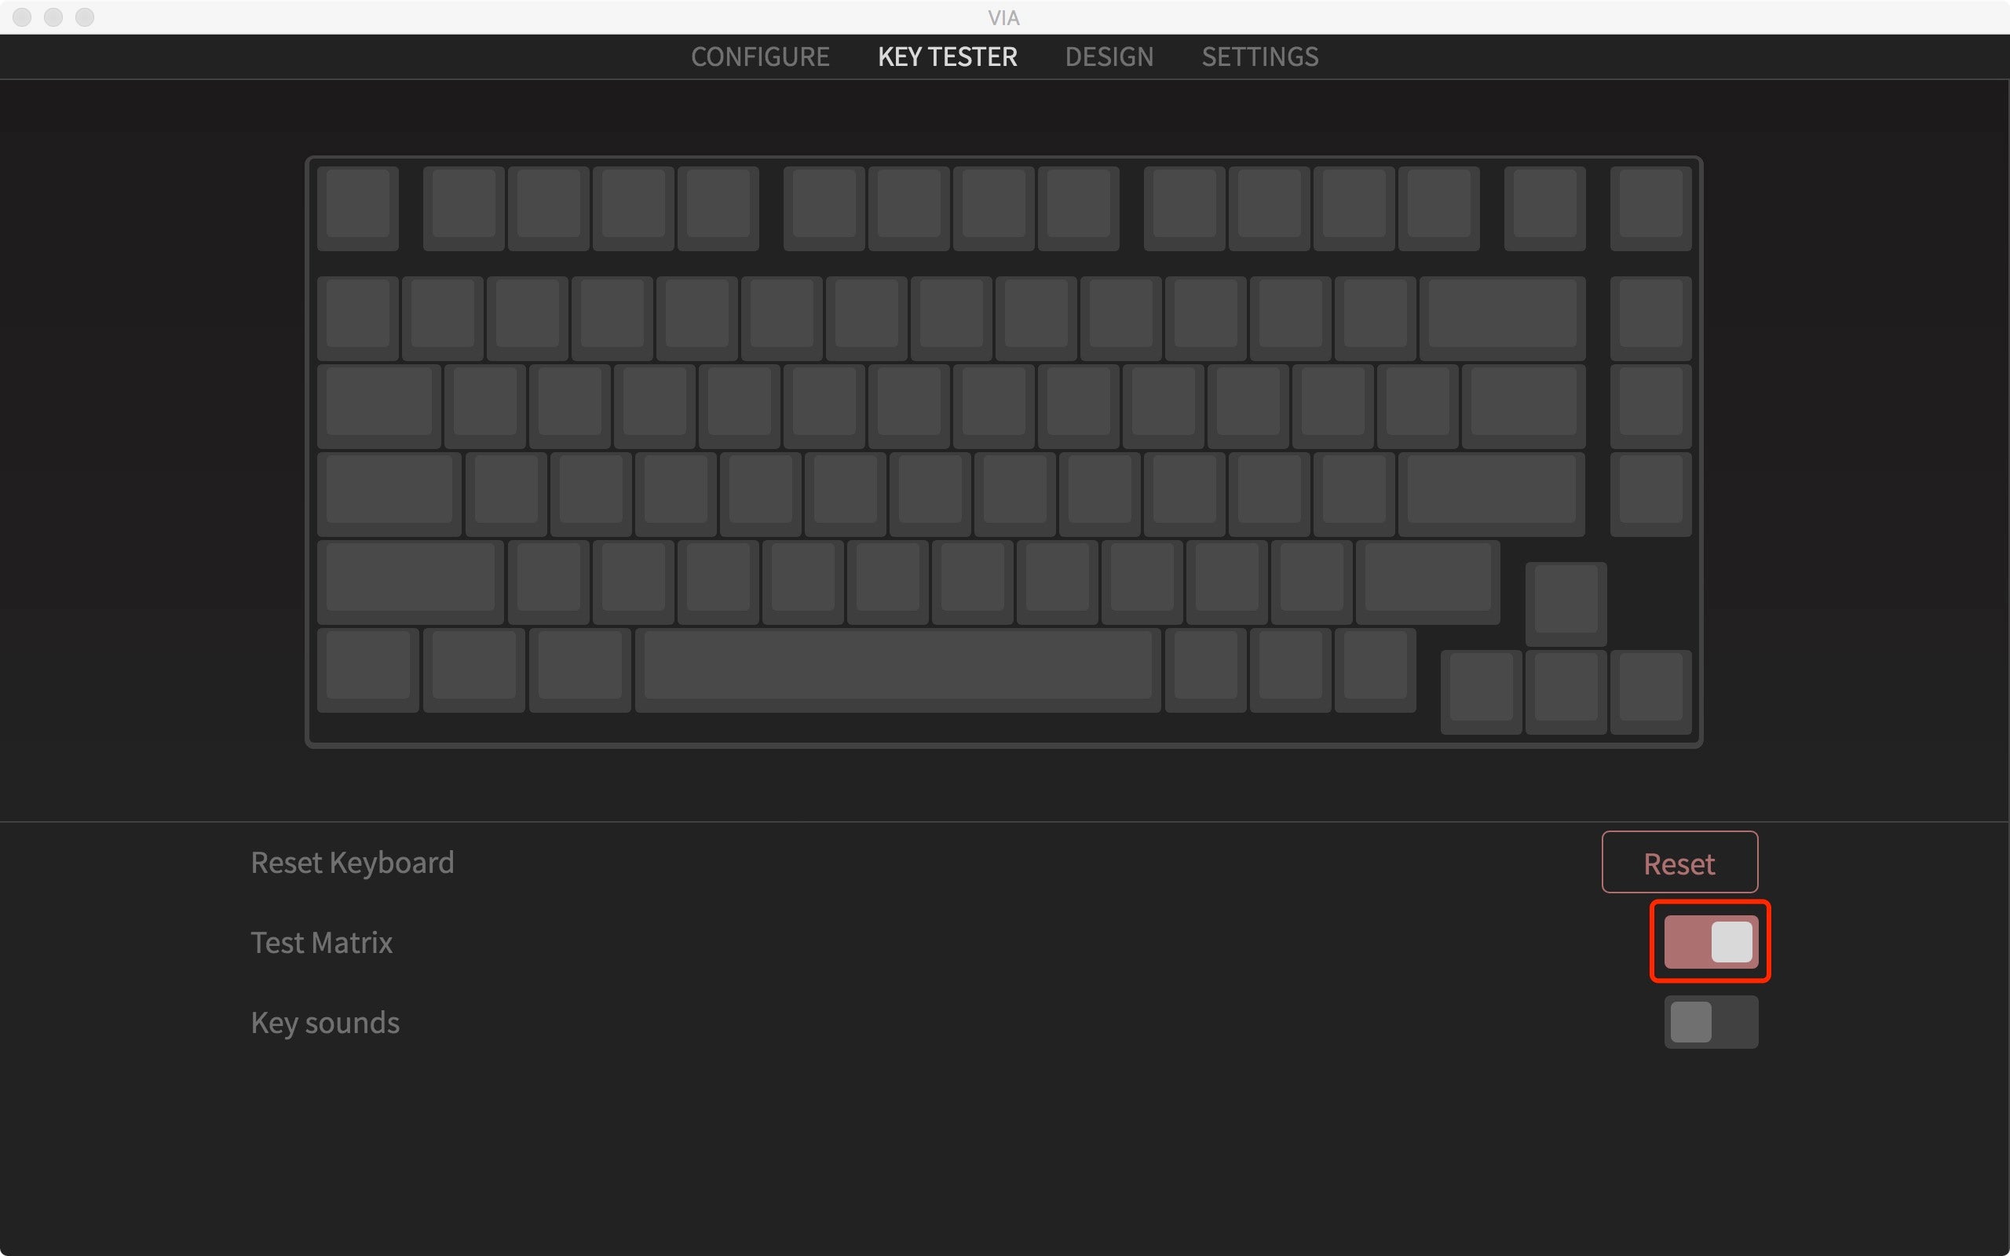This screenshot has height=1256, width=2010.
Task: Enable Key sounds toggle
Action: 1712,1021
